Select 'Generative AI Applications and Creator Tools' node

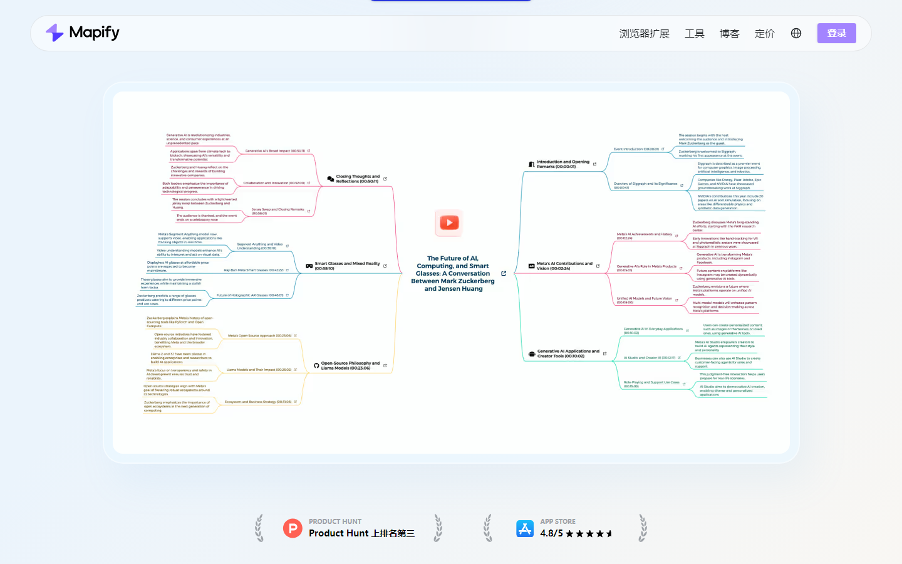[x=568, y=353]
